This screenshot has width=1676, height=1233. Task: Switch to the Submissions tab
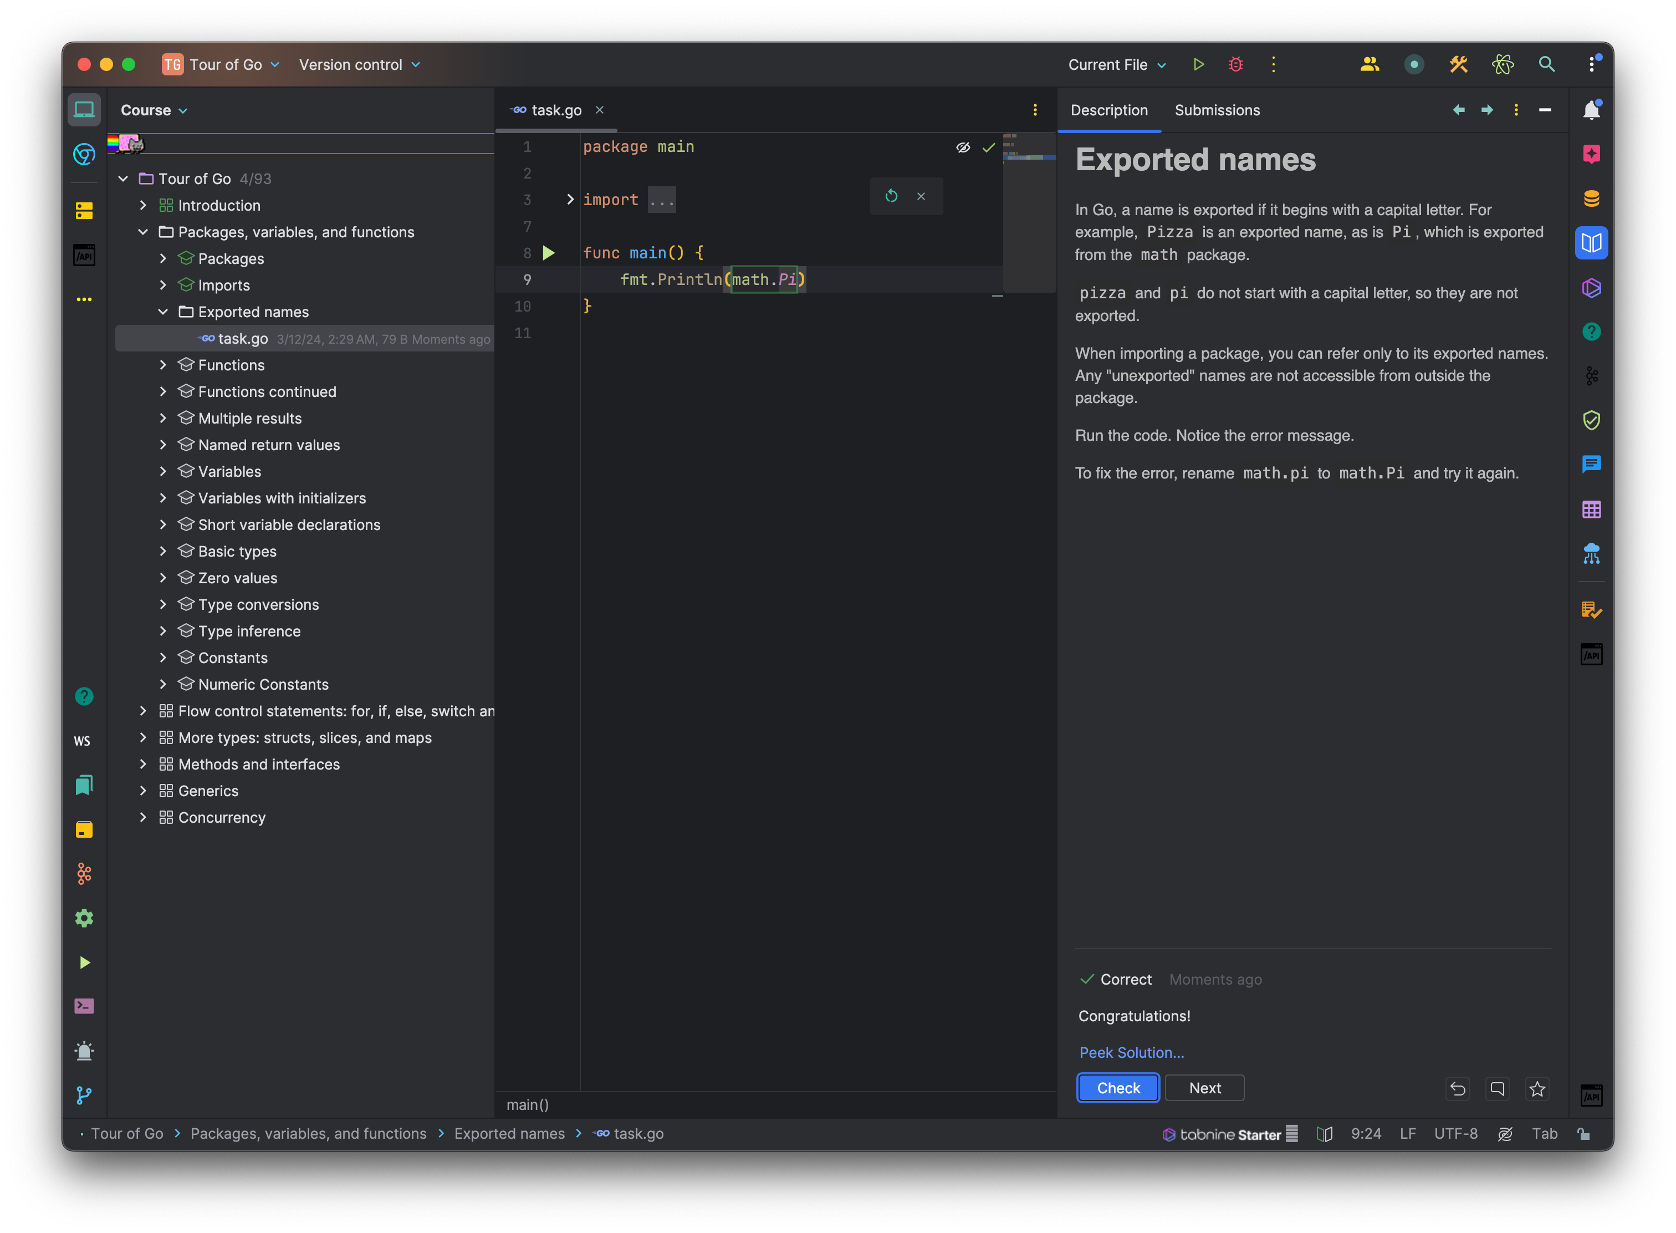[1217, 110]
